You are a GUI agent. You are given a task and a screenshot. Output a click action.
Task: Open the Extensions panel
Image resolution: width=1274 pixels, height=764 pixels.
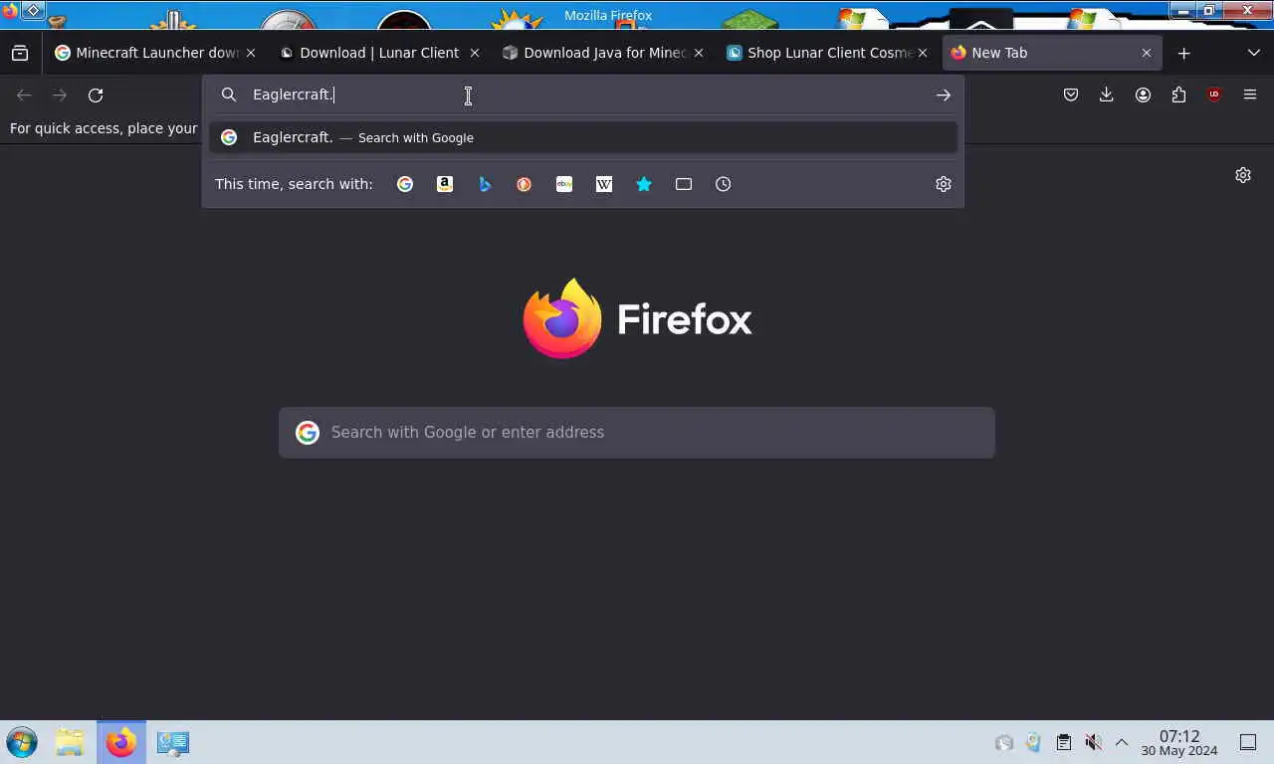click(1178, 95)
